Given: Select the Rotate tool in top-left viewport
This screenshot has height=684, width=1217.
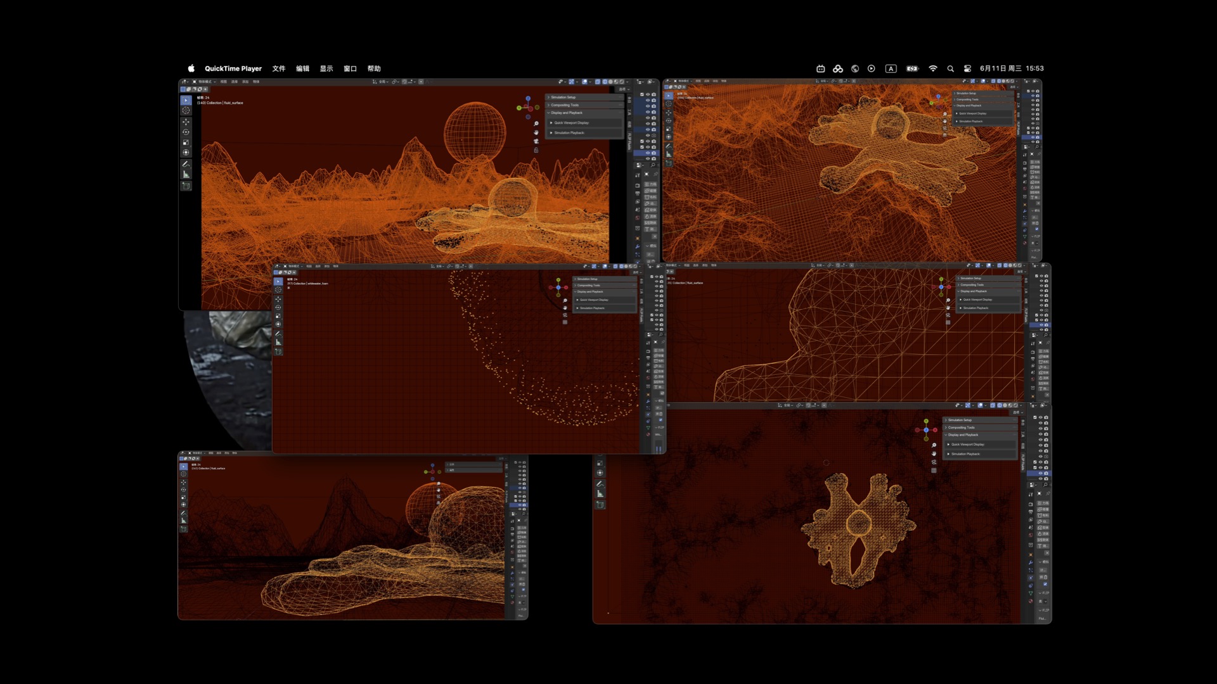Looking at the screenshot, I should coord(186,132).
